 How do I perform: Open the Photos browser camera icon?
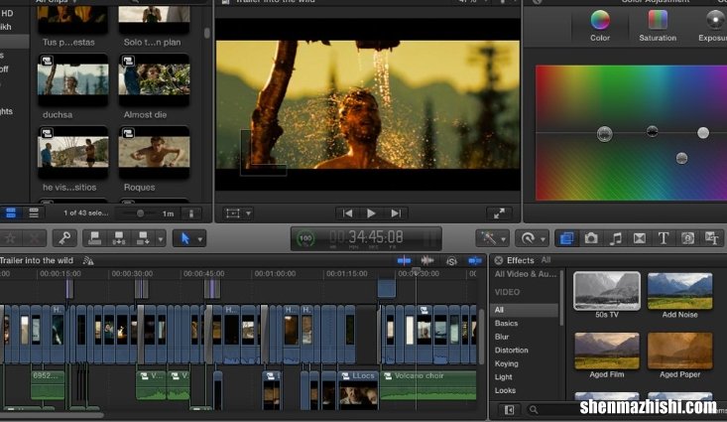591,238
